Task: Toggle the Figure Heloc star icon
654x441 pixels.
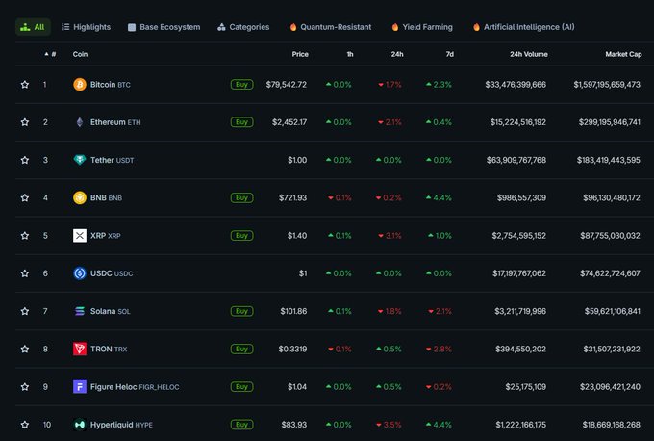Action: (25, 387)
